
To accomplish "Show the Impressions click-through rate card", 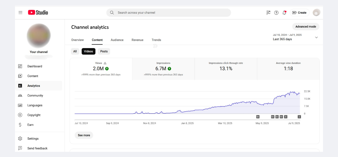I will click(x=226, y=69).
